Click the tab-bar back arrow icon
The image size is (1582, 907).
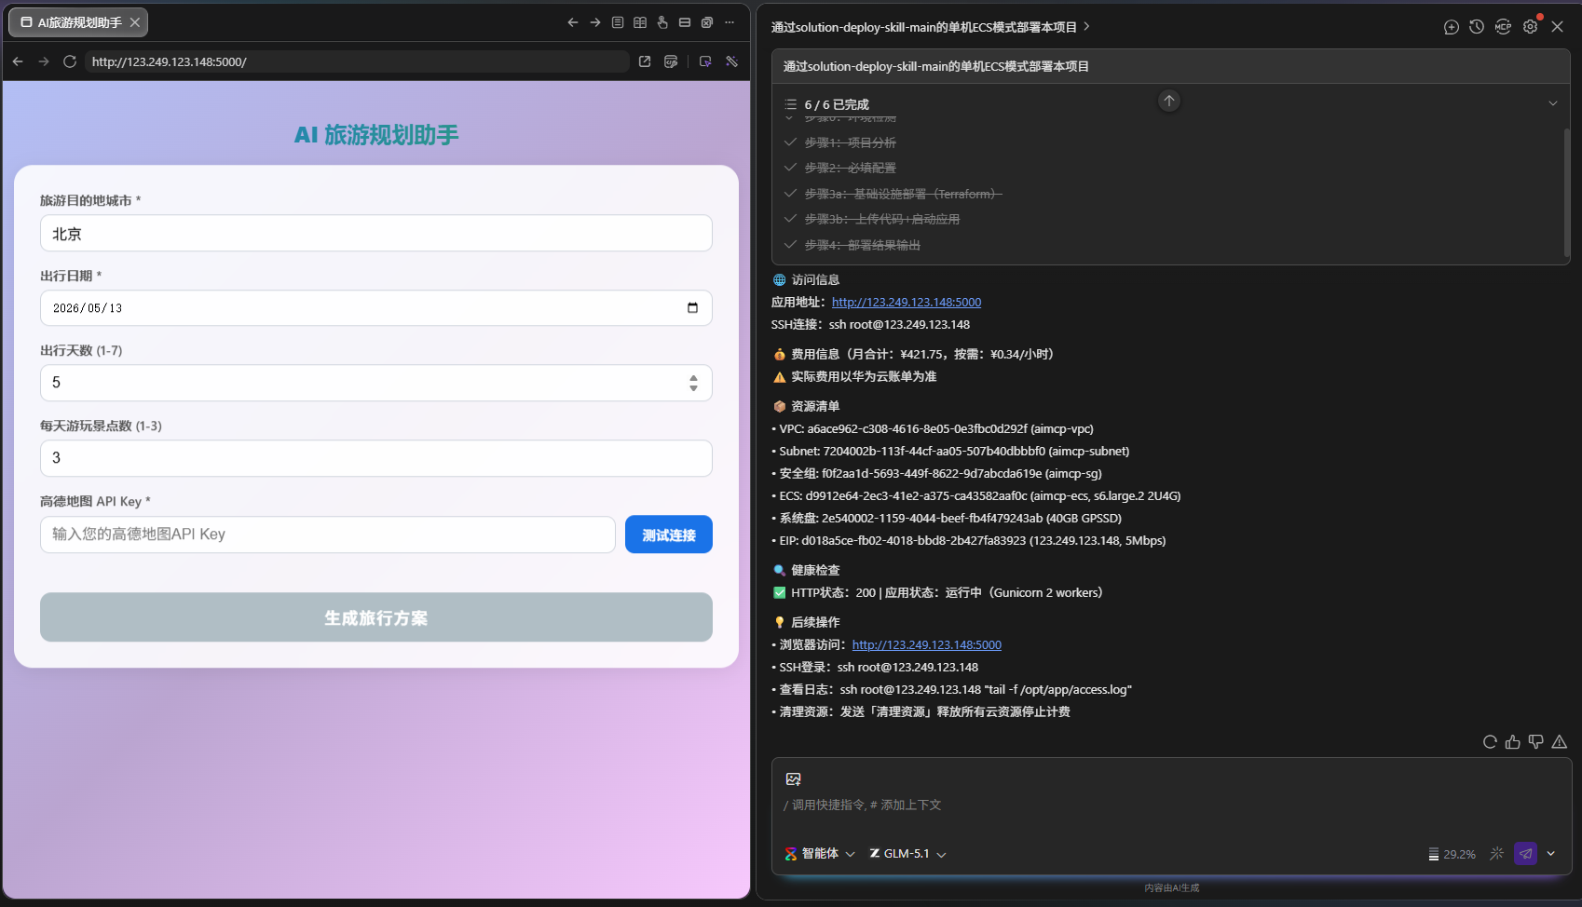coord(573,22)
